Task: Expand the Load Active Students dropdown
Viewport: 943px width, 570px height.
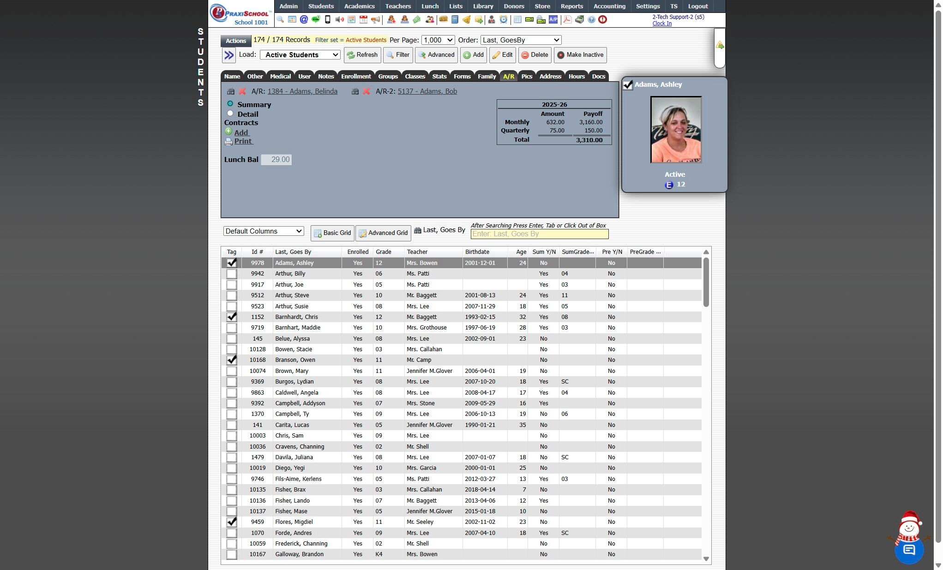Action: 300,55
